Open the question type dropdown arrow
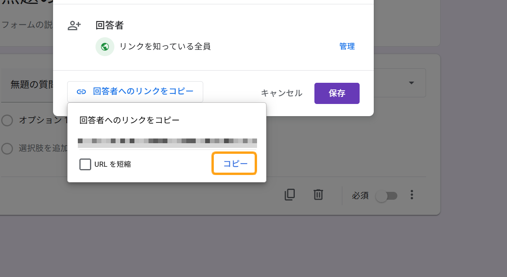This screenshot has width=507, height=277. (411, 83)
